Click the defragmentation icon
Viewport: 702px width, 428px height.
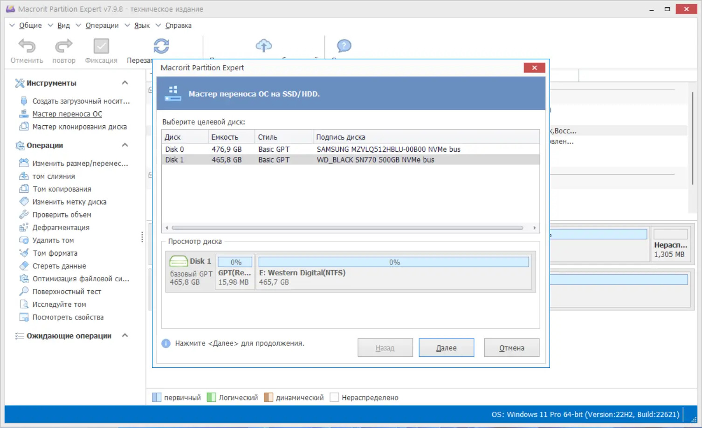24,227
